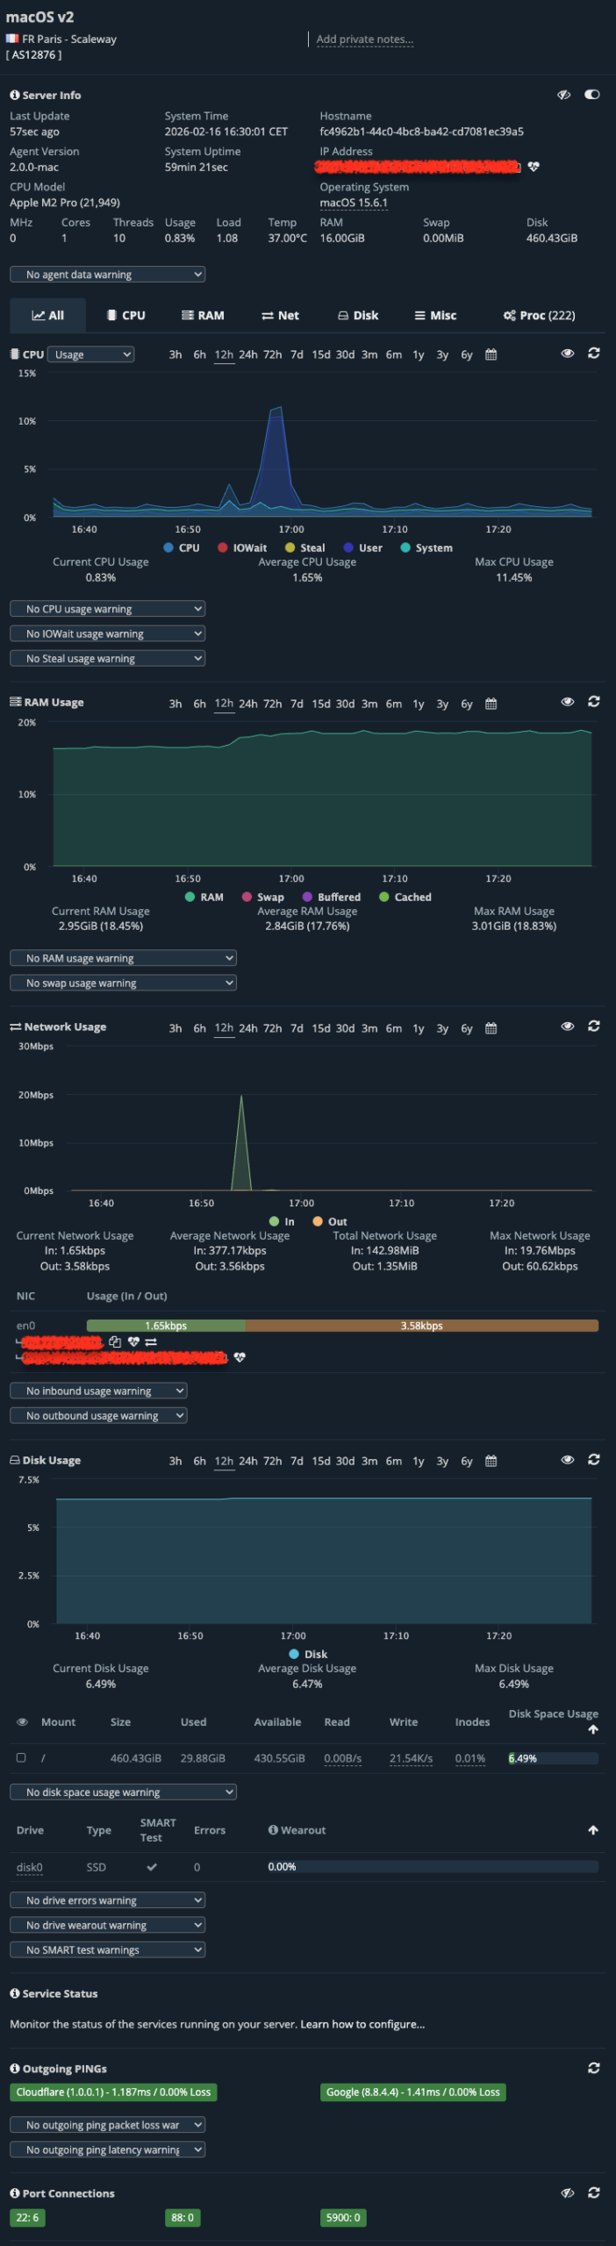Click the Cloudflare ping status badge
The height and width of the screenshot is (2246, 616).
113,2092
